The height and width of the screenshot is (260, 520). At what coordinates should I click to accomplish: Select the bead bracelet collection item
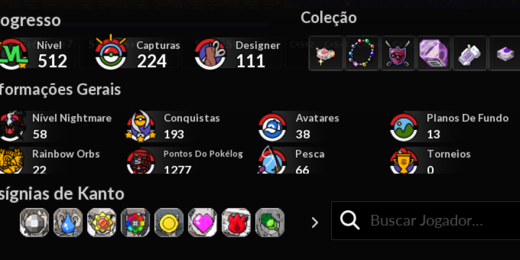point(362,54)
